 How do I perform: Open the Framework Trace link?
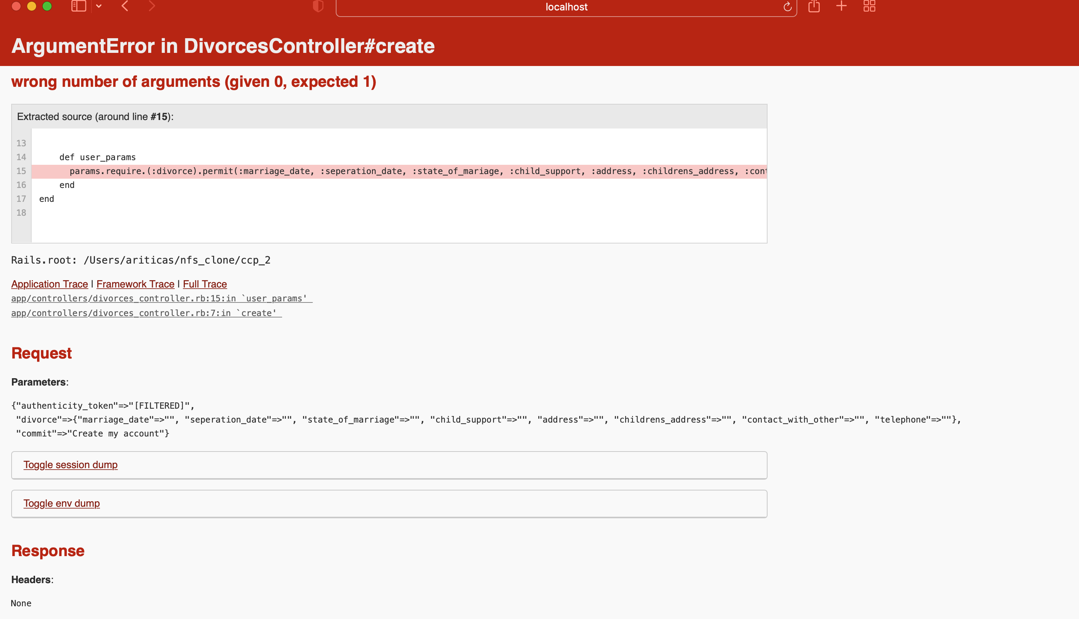tap(135, 284)
